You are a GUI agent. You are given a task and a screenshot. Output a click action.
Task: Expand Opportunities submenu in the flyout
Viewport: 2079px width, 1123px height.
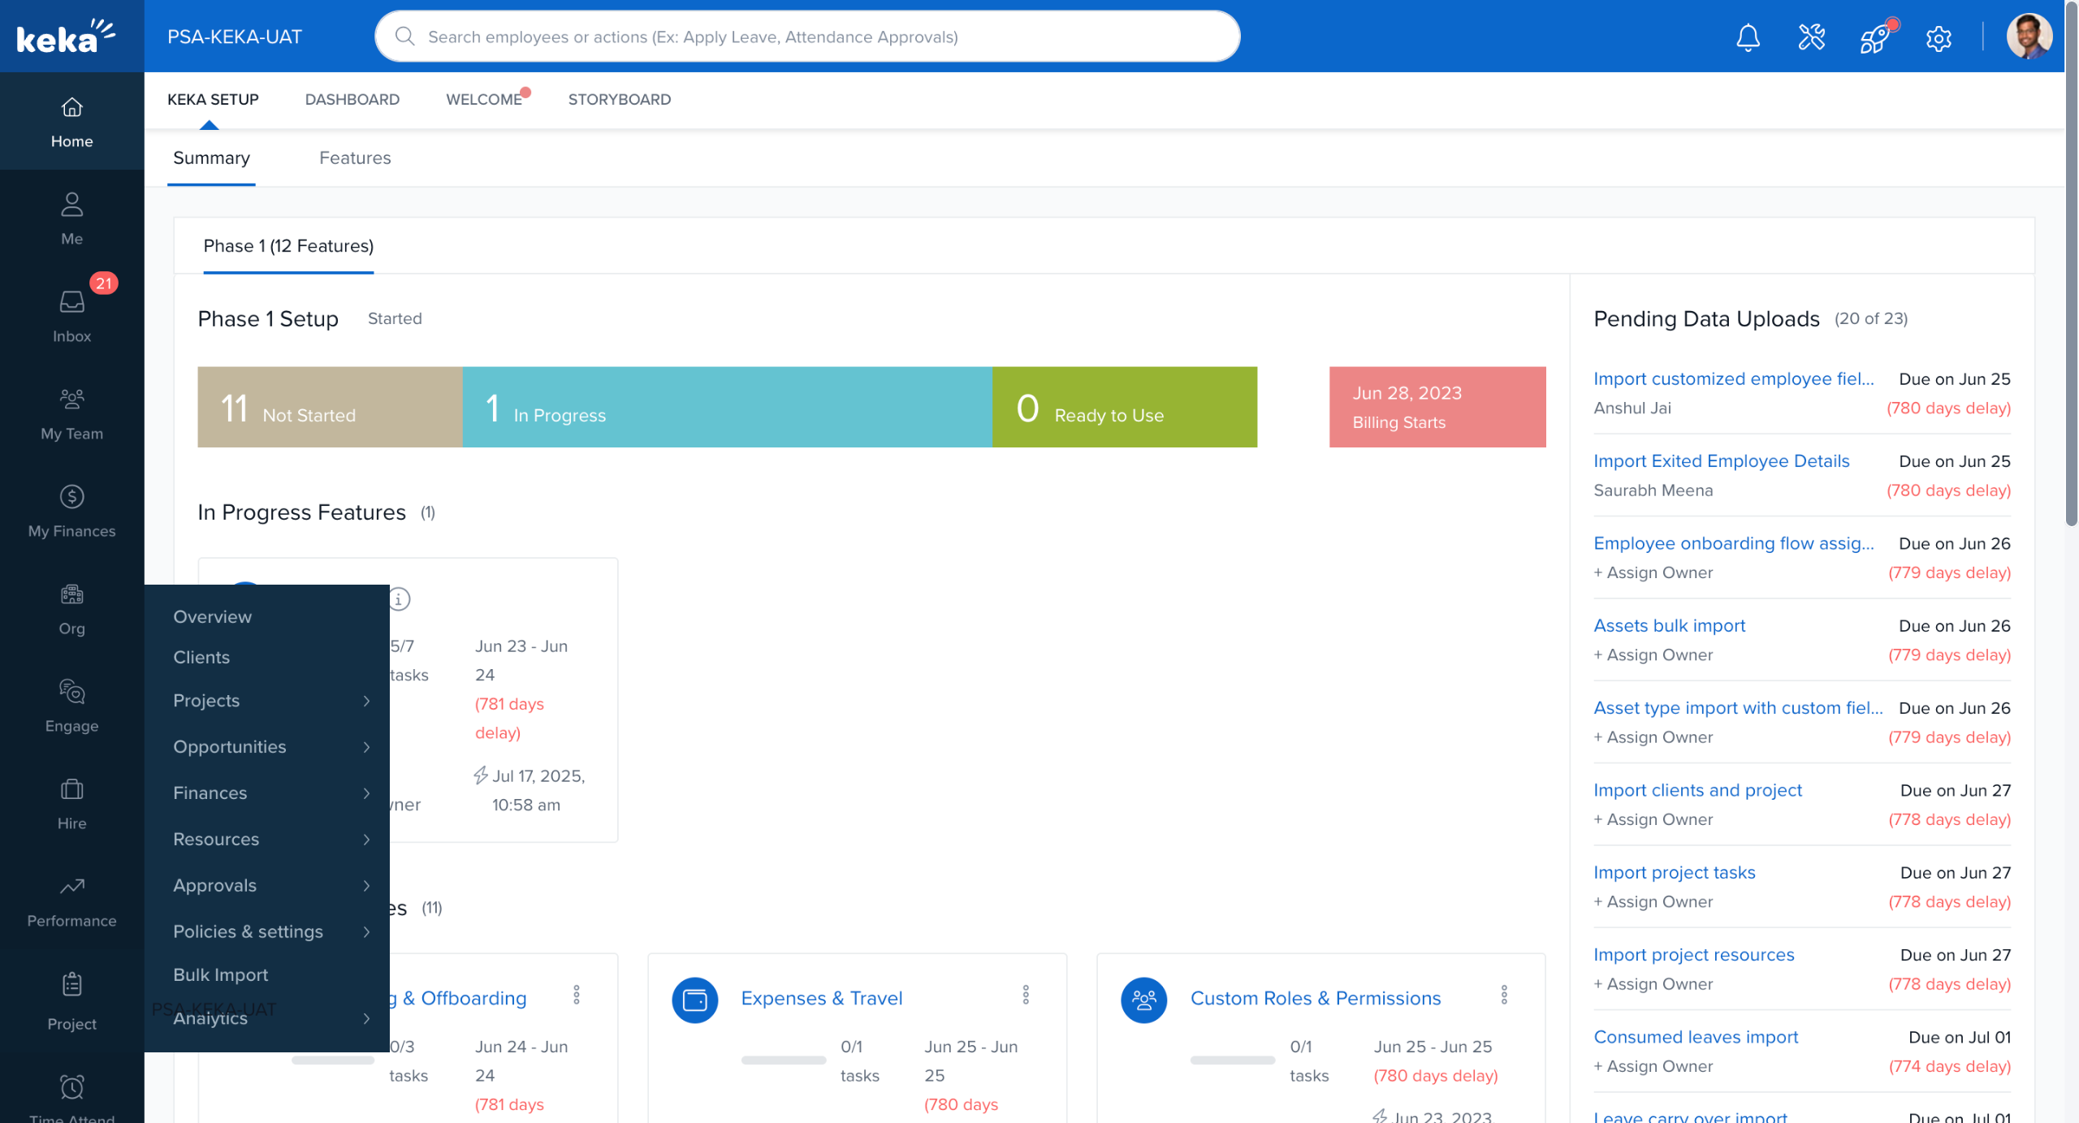(x=267, y=747)
